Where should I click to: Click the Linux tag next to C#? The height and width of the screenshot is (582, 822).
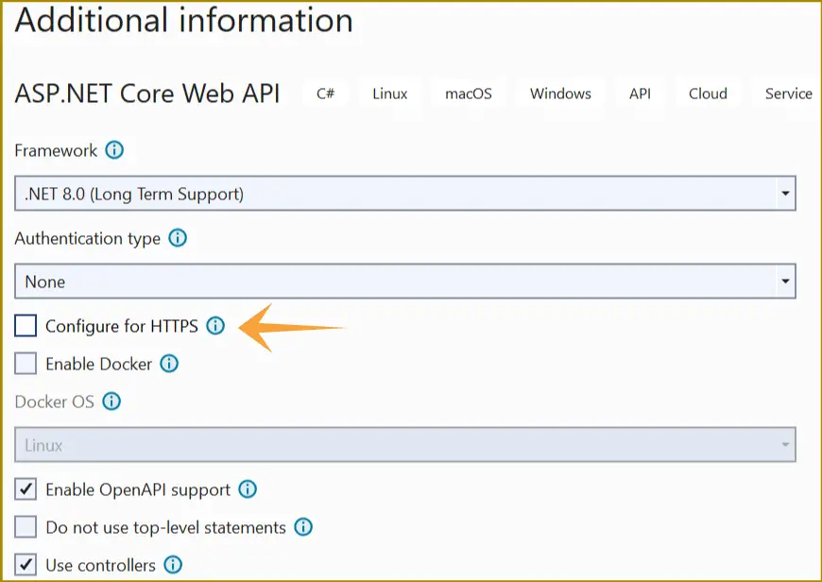click(x=390, y=94)
